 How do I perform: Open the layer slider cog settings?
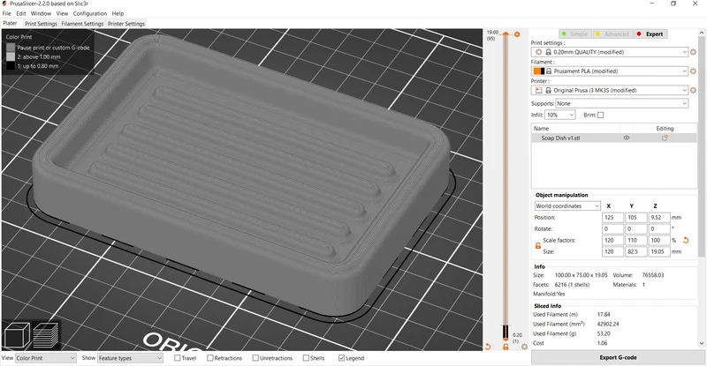click(524, 347)
